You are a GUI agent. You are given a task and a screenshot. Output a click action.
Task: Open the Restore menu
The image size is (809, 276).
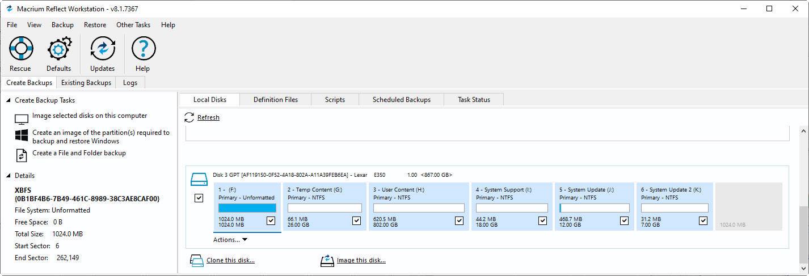coord(95,25)
